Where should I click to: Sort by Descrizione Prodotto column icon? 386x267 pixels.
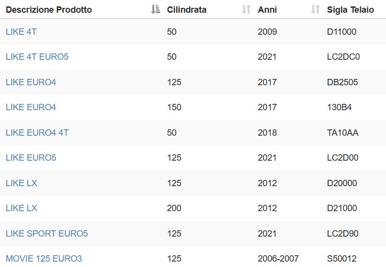155,9
